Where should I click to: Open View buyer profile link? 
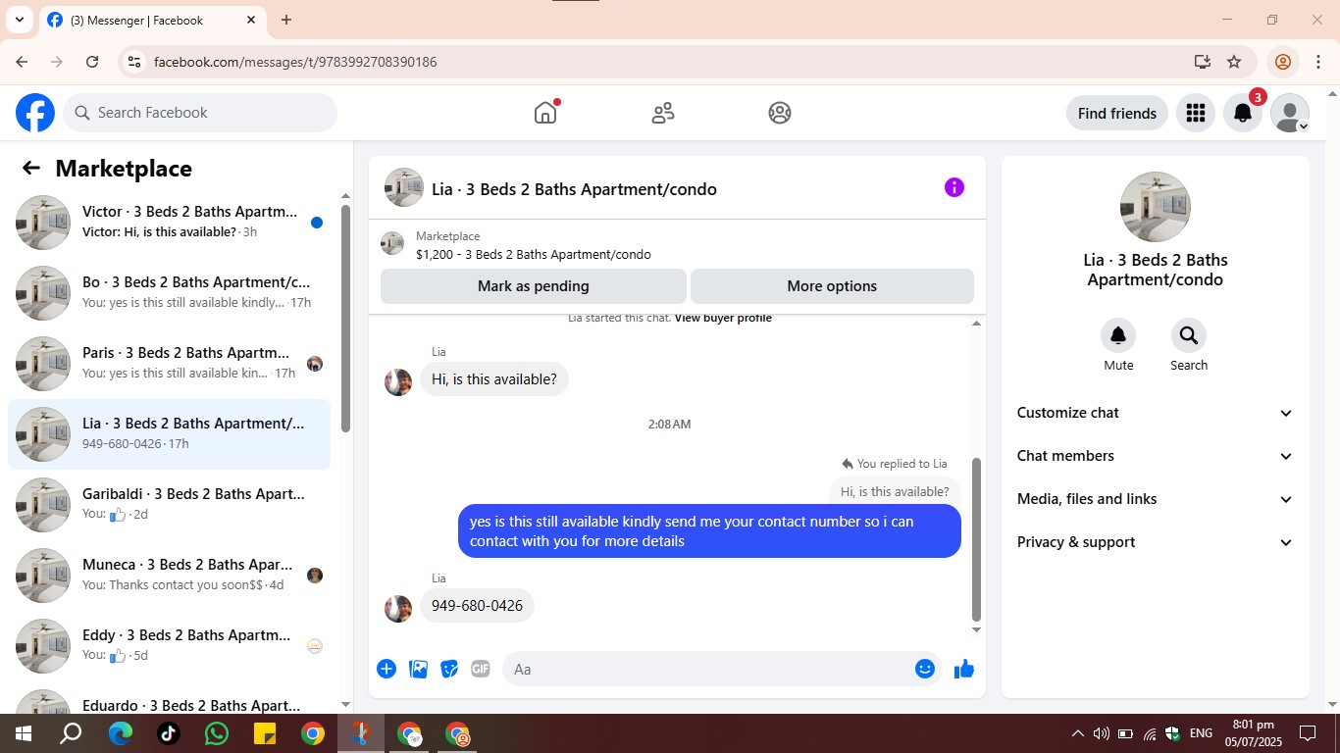(723, 318)
